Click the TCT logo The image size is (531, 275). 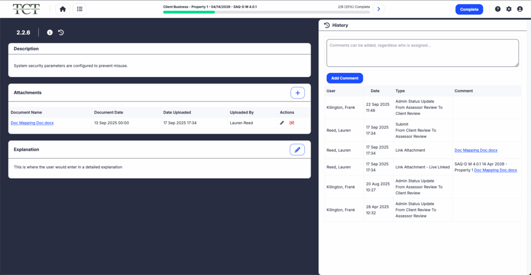click(x=27, y=9)
